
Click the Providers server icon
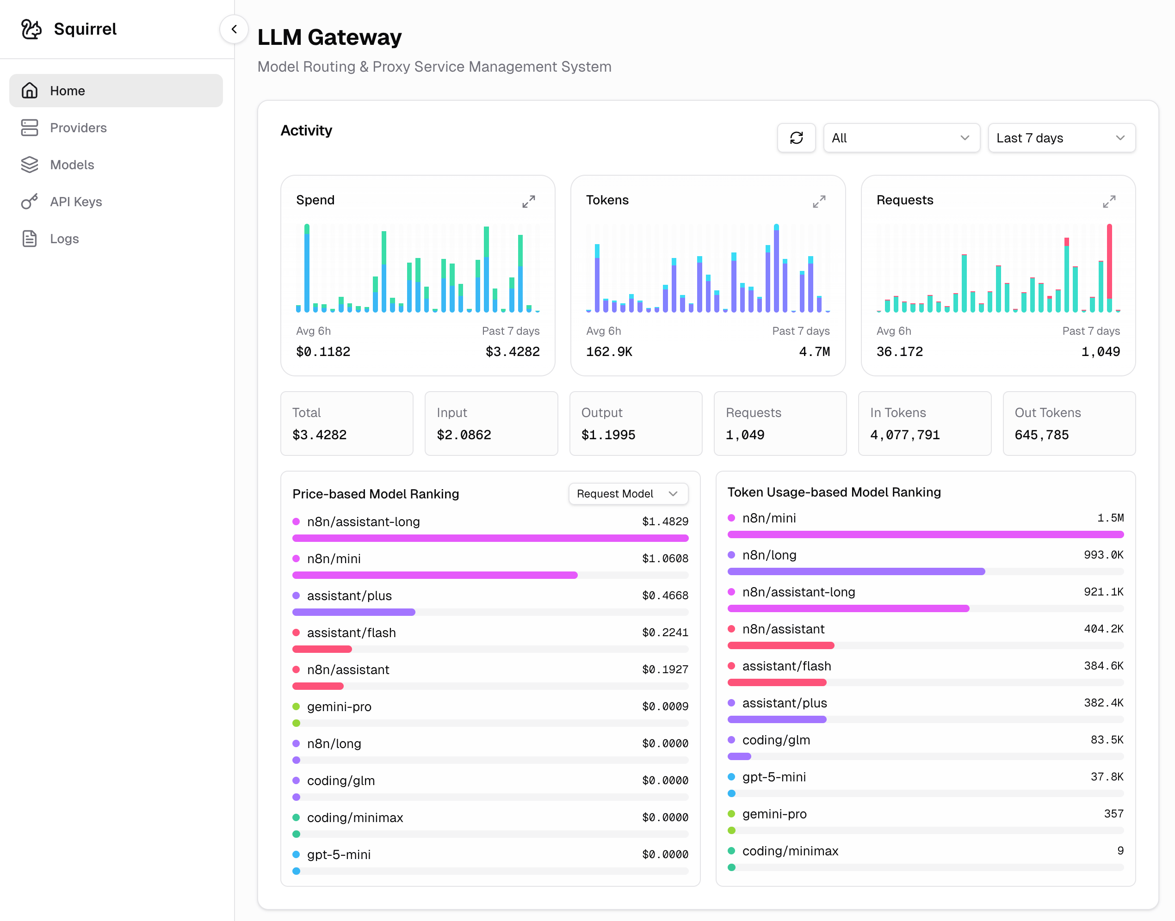30,128
